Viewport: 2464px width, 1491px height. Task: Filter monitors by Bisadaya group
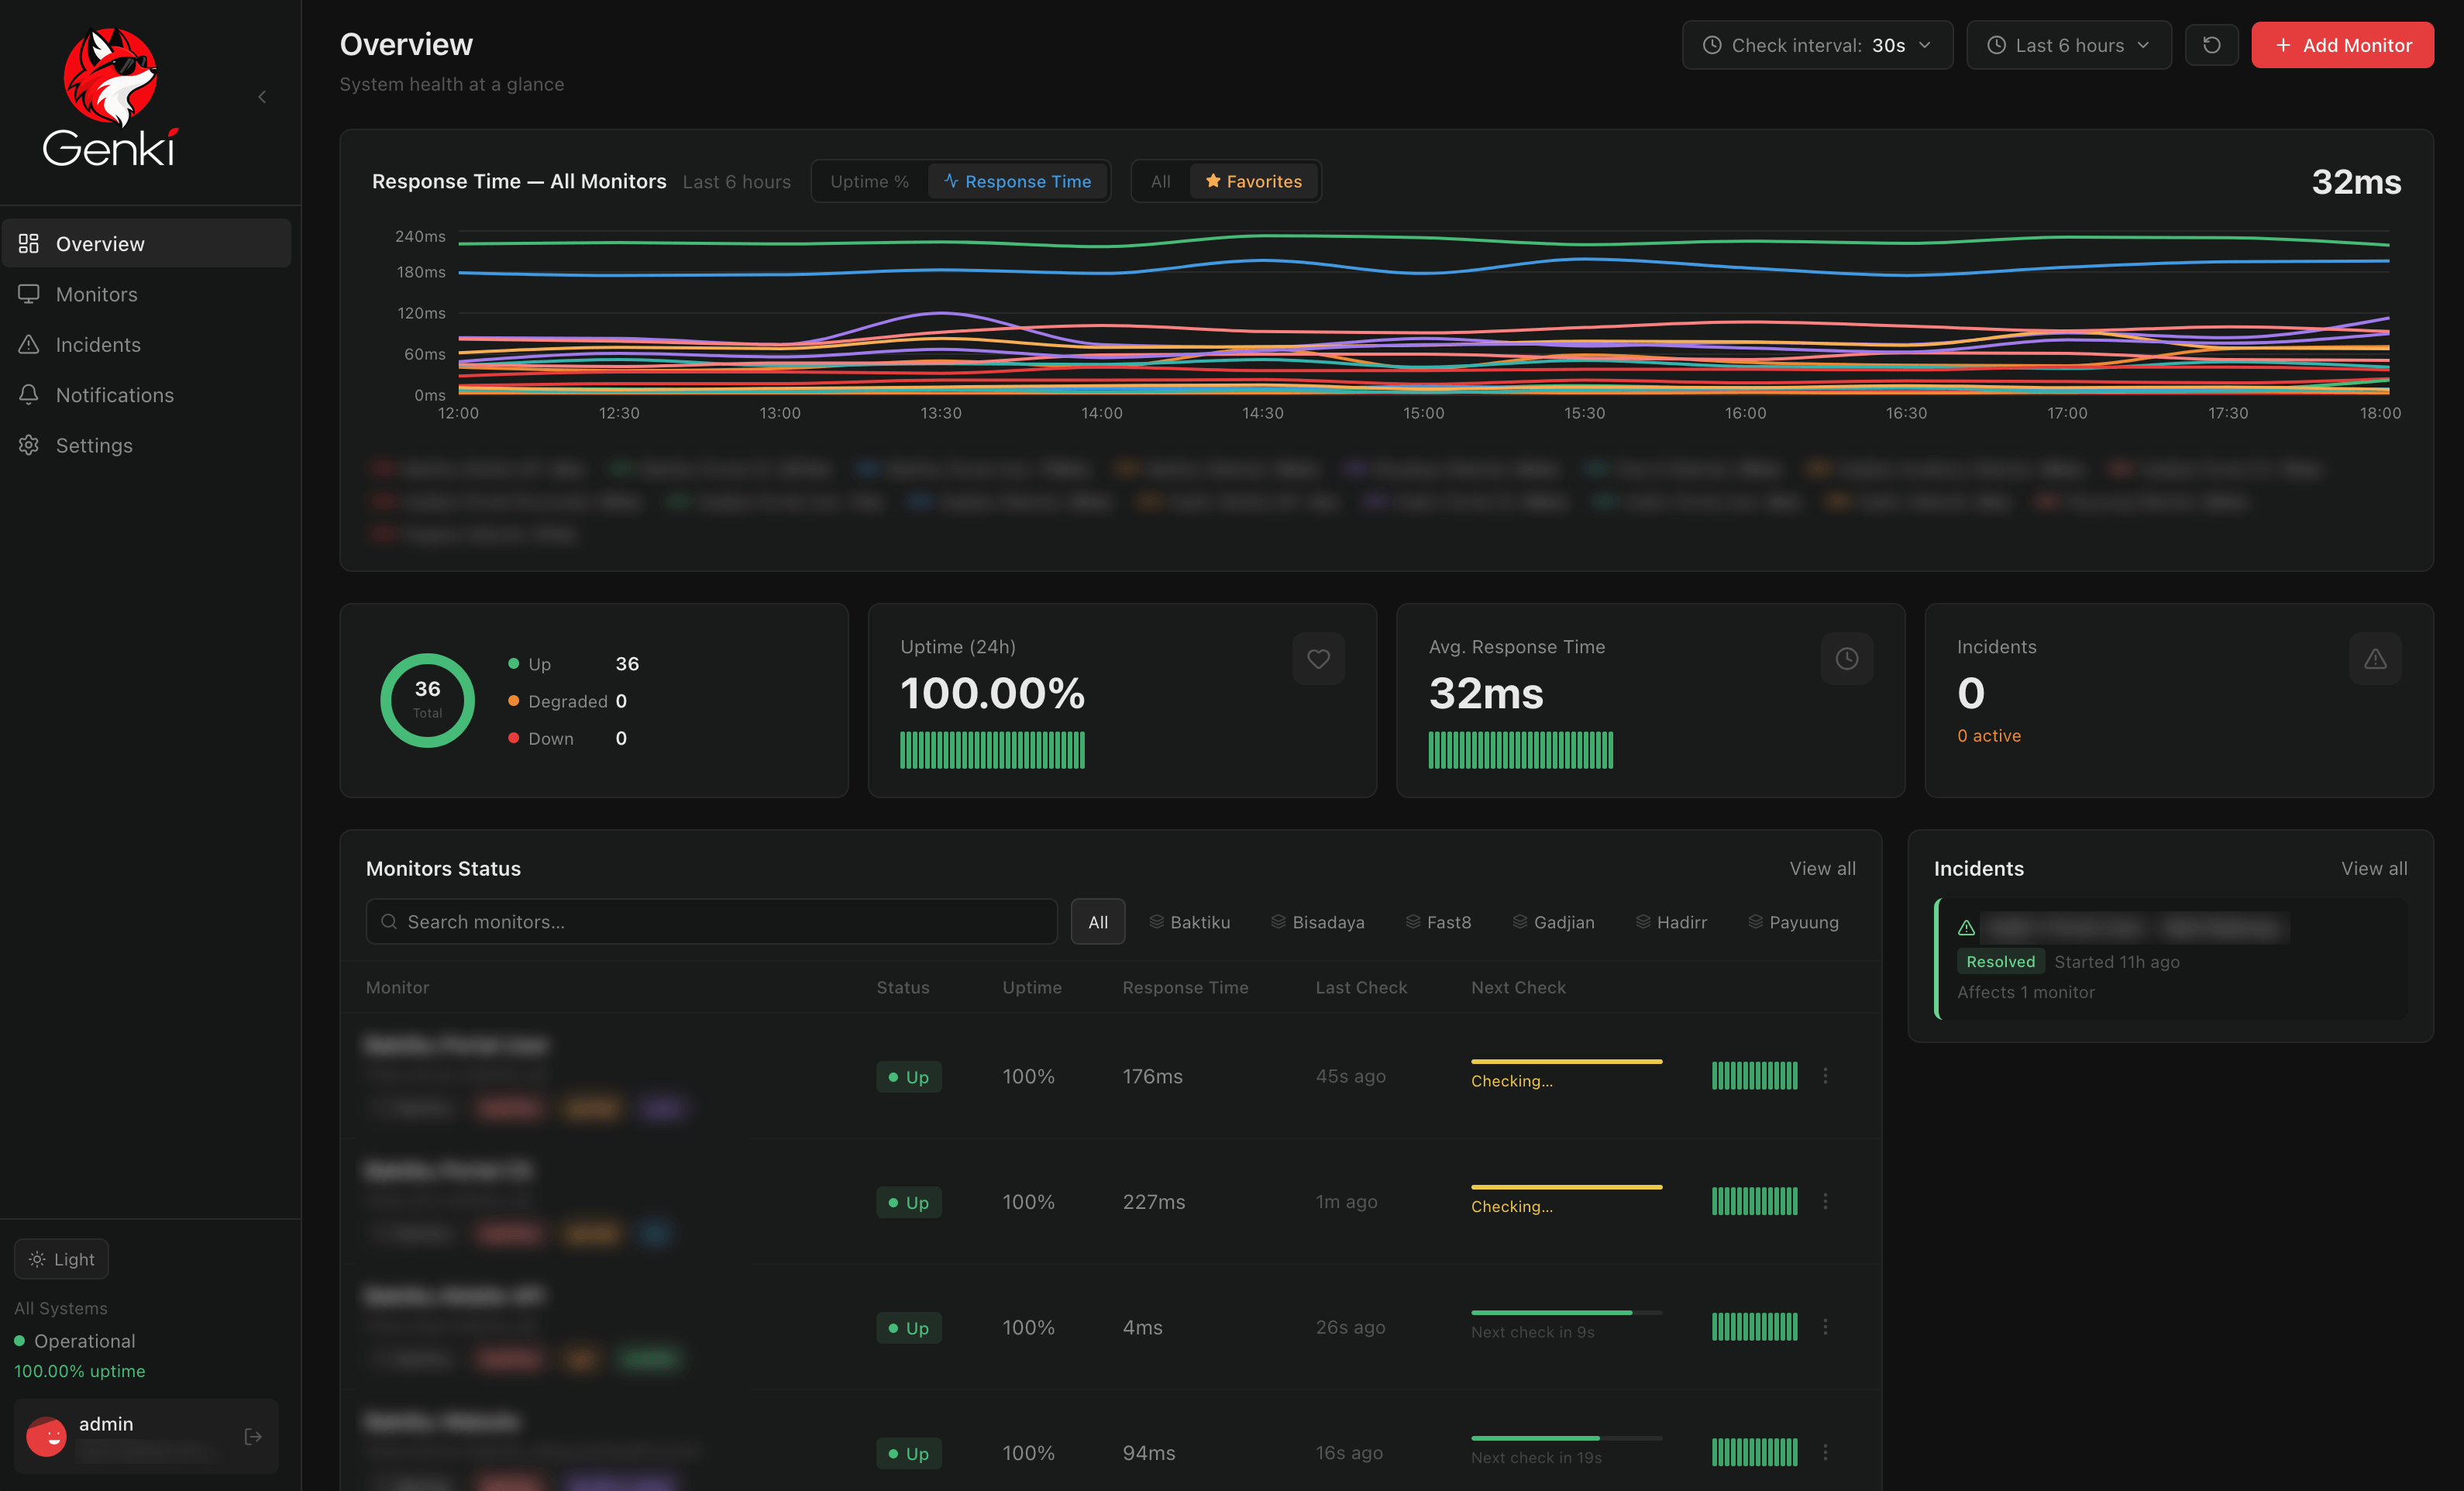pyautogui.click(x=1317, y=922)
